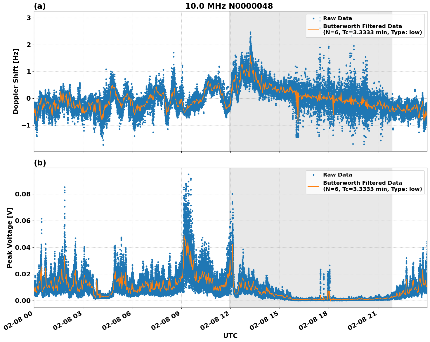Click the 'Peak Voltage [V]' axis label
The width and height of the screenshot is (430, 342).
[10, 238]
